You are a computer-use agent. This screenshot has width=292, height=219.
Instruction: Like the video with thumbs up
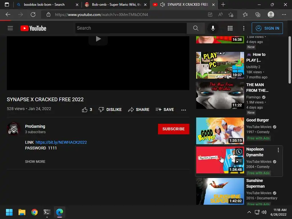pos(87,109)
